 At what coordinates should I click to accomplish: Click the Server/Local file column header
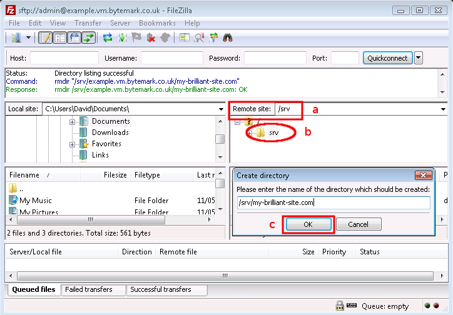(x=61, y=251)
